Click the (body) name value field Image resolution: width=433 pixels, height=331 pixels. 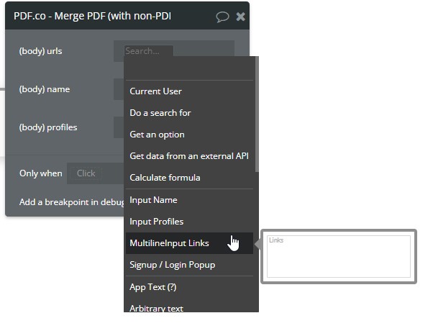click(x=119, y=89)
